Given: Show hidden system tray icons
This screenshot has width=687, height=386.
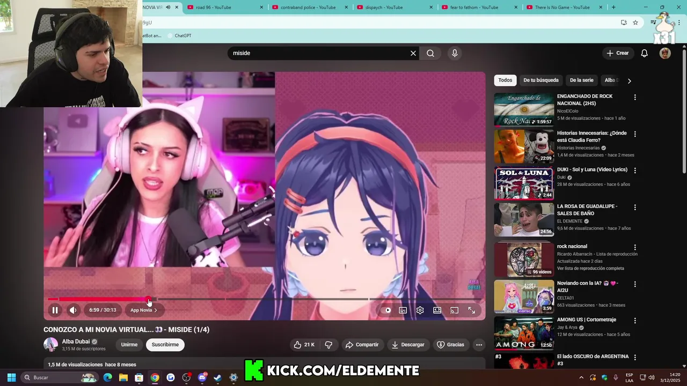Looking at the screenshot, I should 581,377.
